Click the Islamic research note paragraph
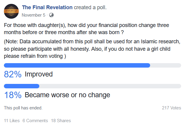185x126 pixels. click(x=89, y=48)
